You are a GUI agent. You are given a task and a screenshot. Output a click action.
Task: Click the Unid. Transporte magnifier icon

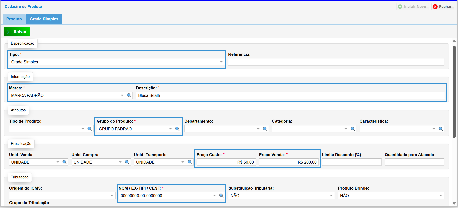pos(190,162)
